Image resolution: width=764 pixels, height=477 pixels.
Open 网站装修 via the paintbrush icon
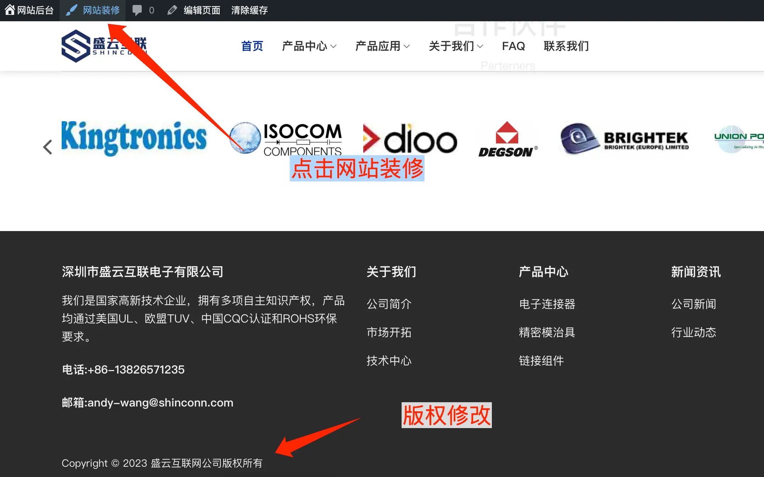tap(72, 10)
